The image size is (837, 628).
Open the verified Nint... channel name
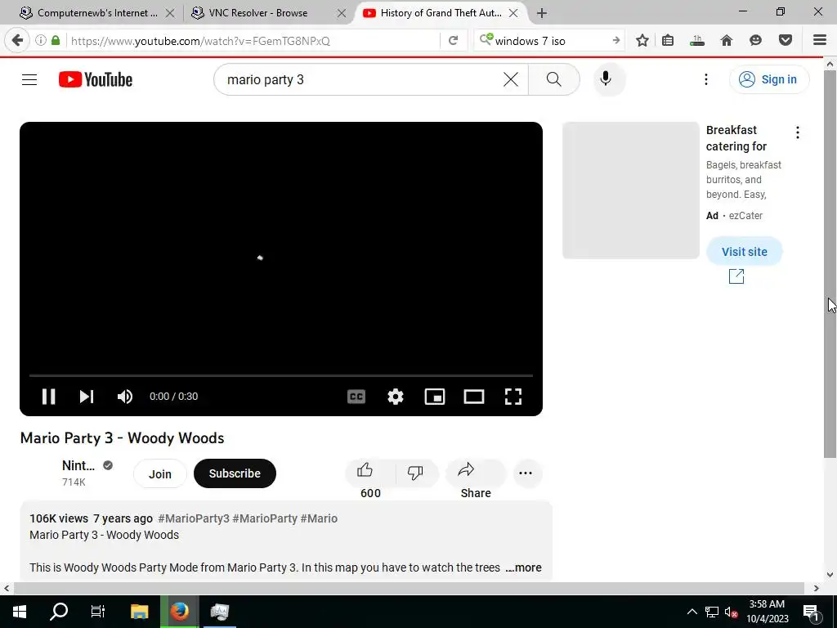(78, 465)
